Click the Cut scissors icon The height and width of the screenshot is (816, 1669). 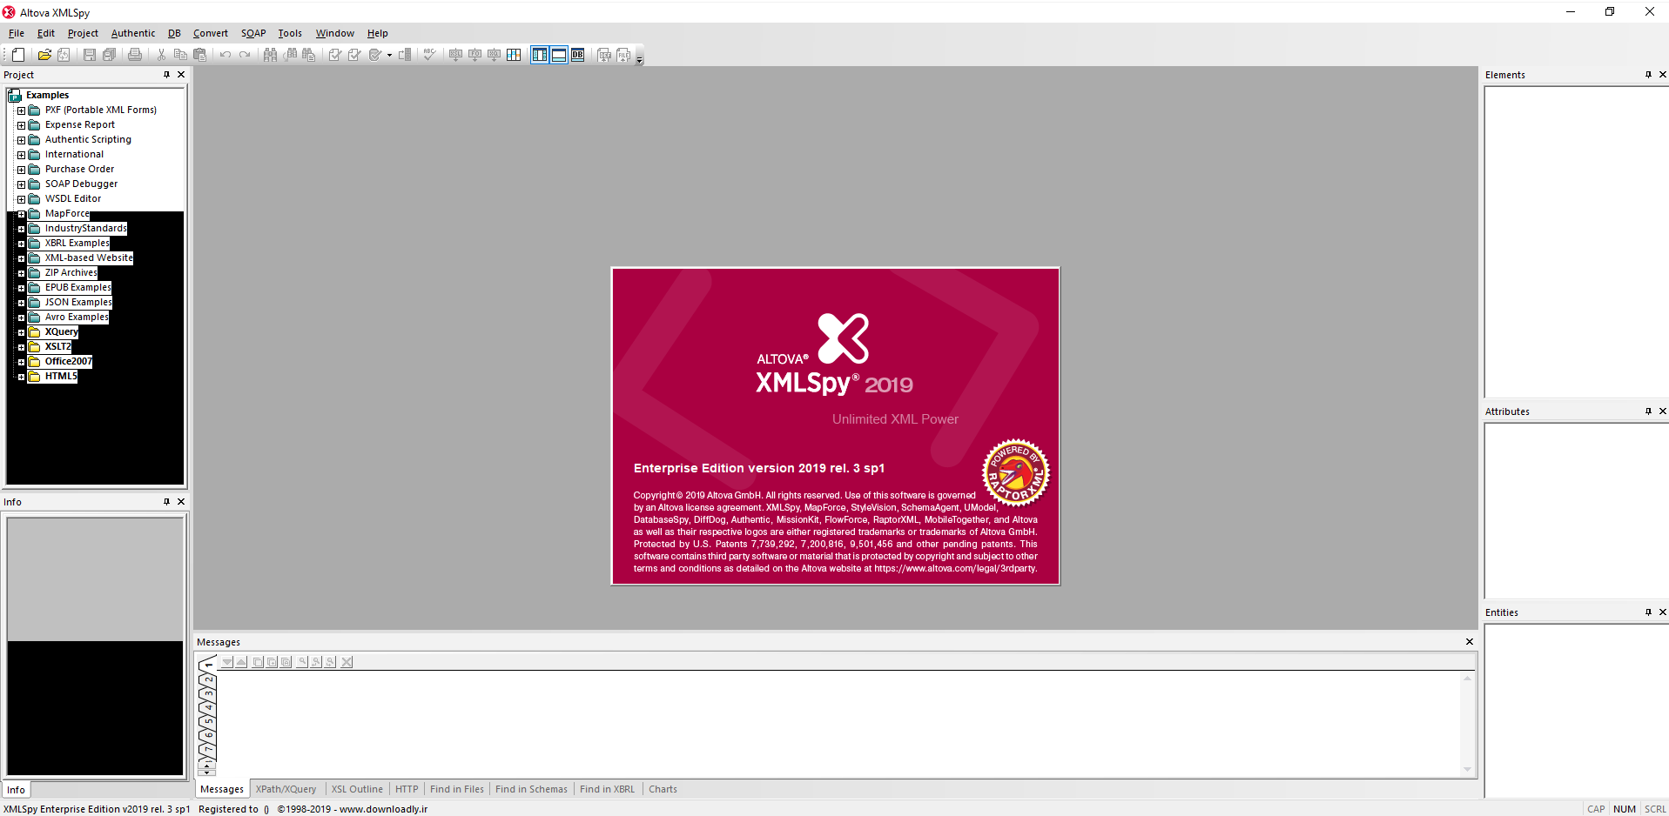coord(161,55)
